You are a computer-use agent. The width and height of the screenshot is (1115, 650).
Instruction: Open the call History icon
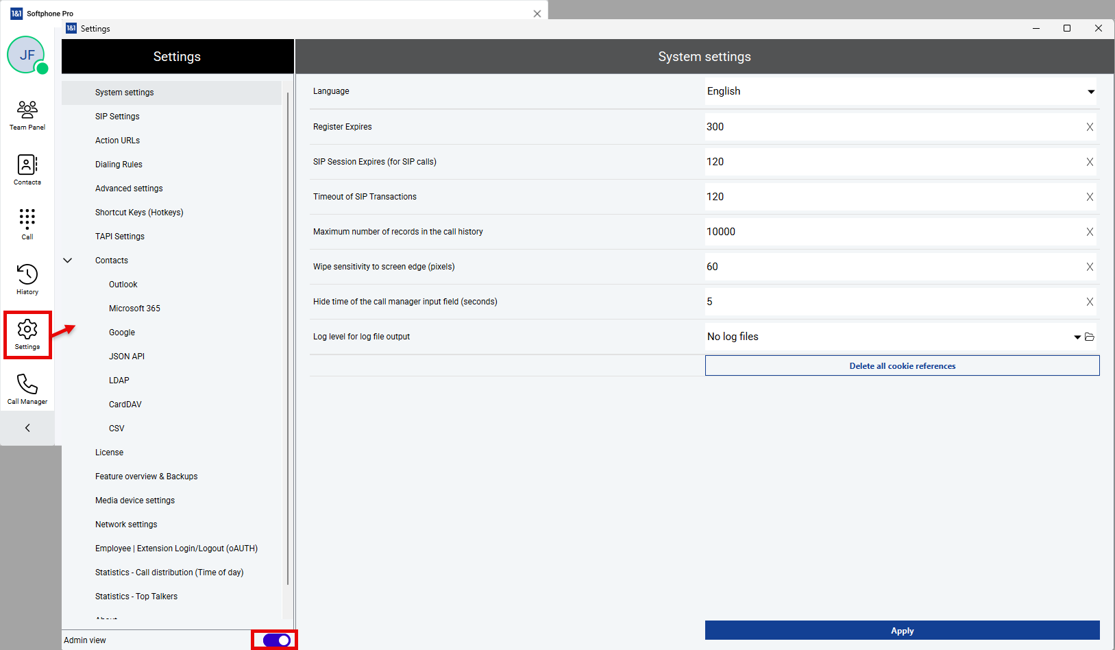point(27,279)
